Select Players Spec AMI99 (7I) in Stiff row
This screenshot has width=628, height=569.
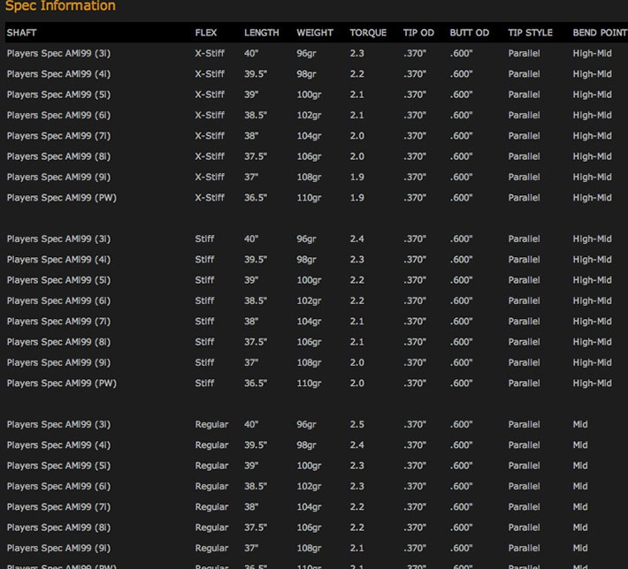[58, 322]
